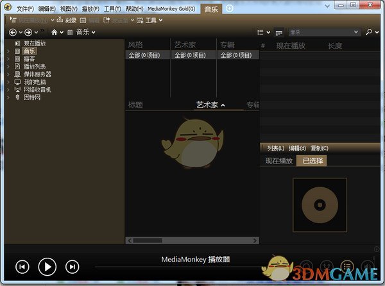Open the 工具 toolbar button
This screenshot has height=286, width=385.
pos(146,20)
